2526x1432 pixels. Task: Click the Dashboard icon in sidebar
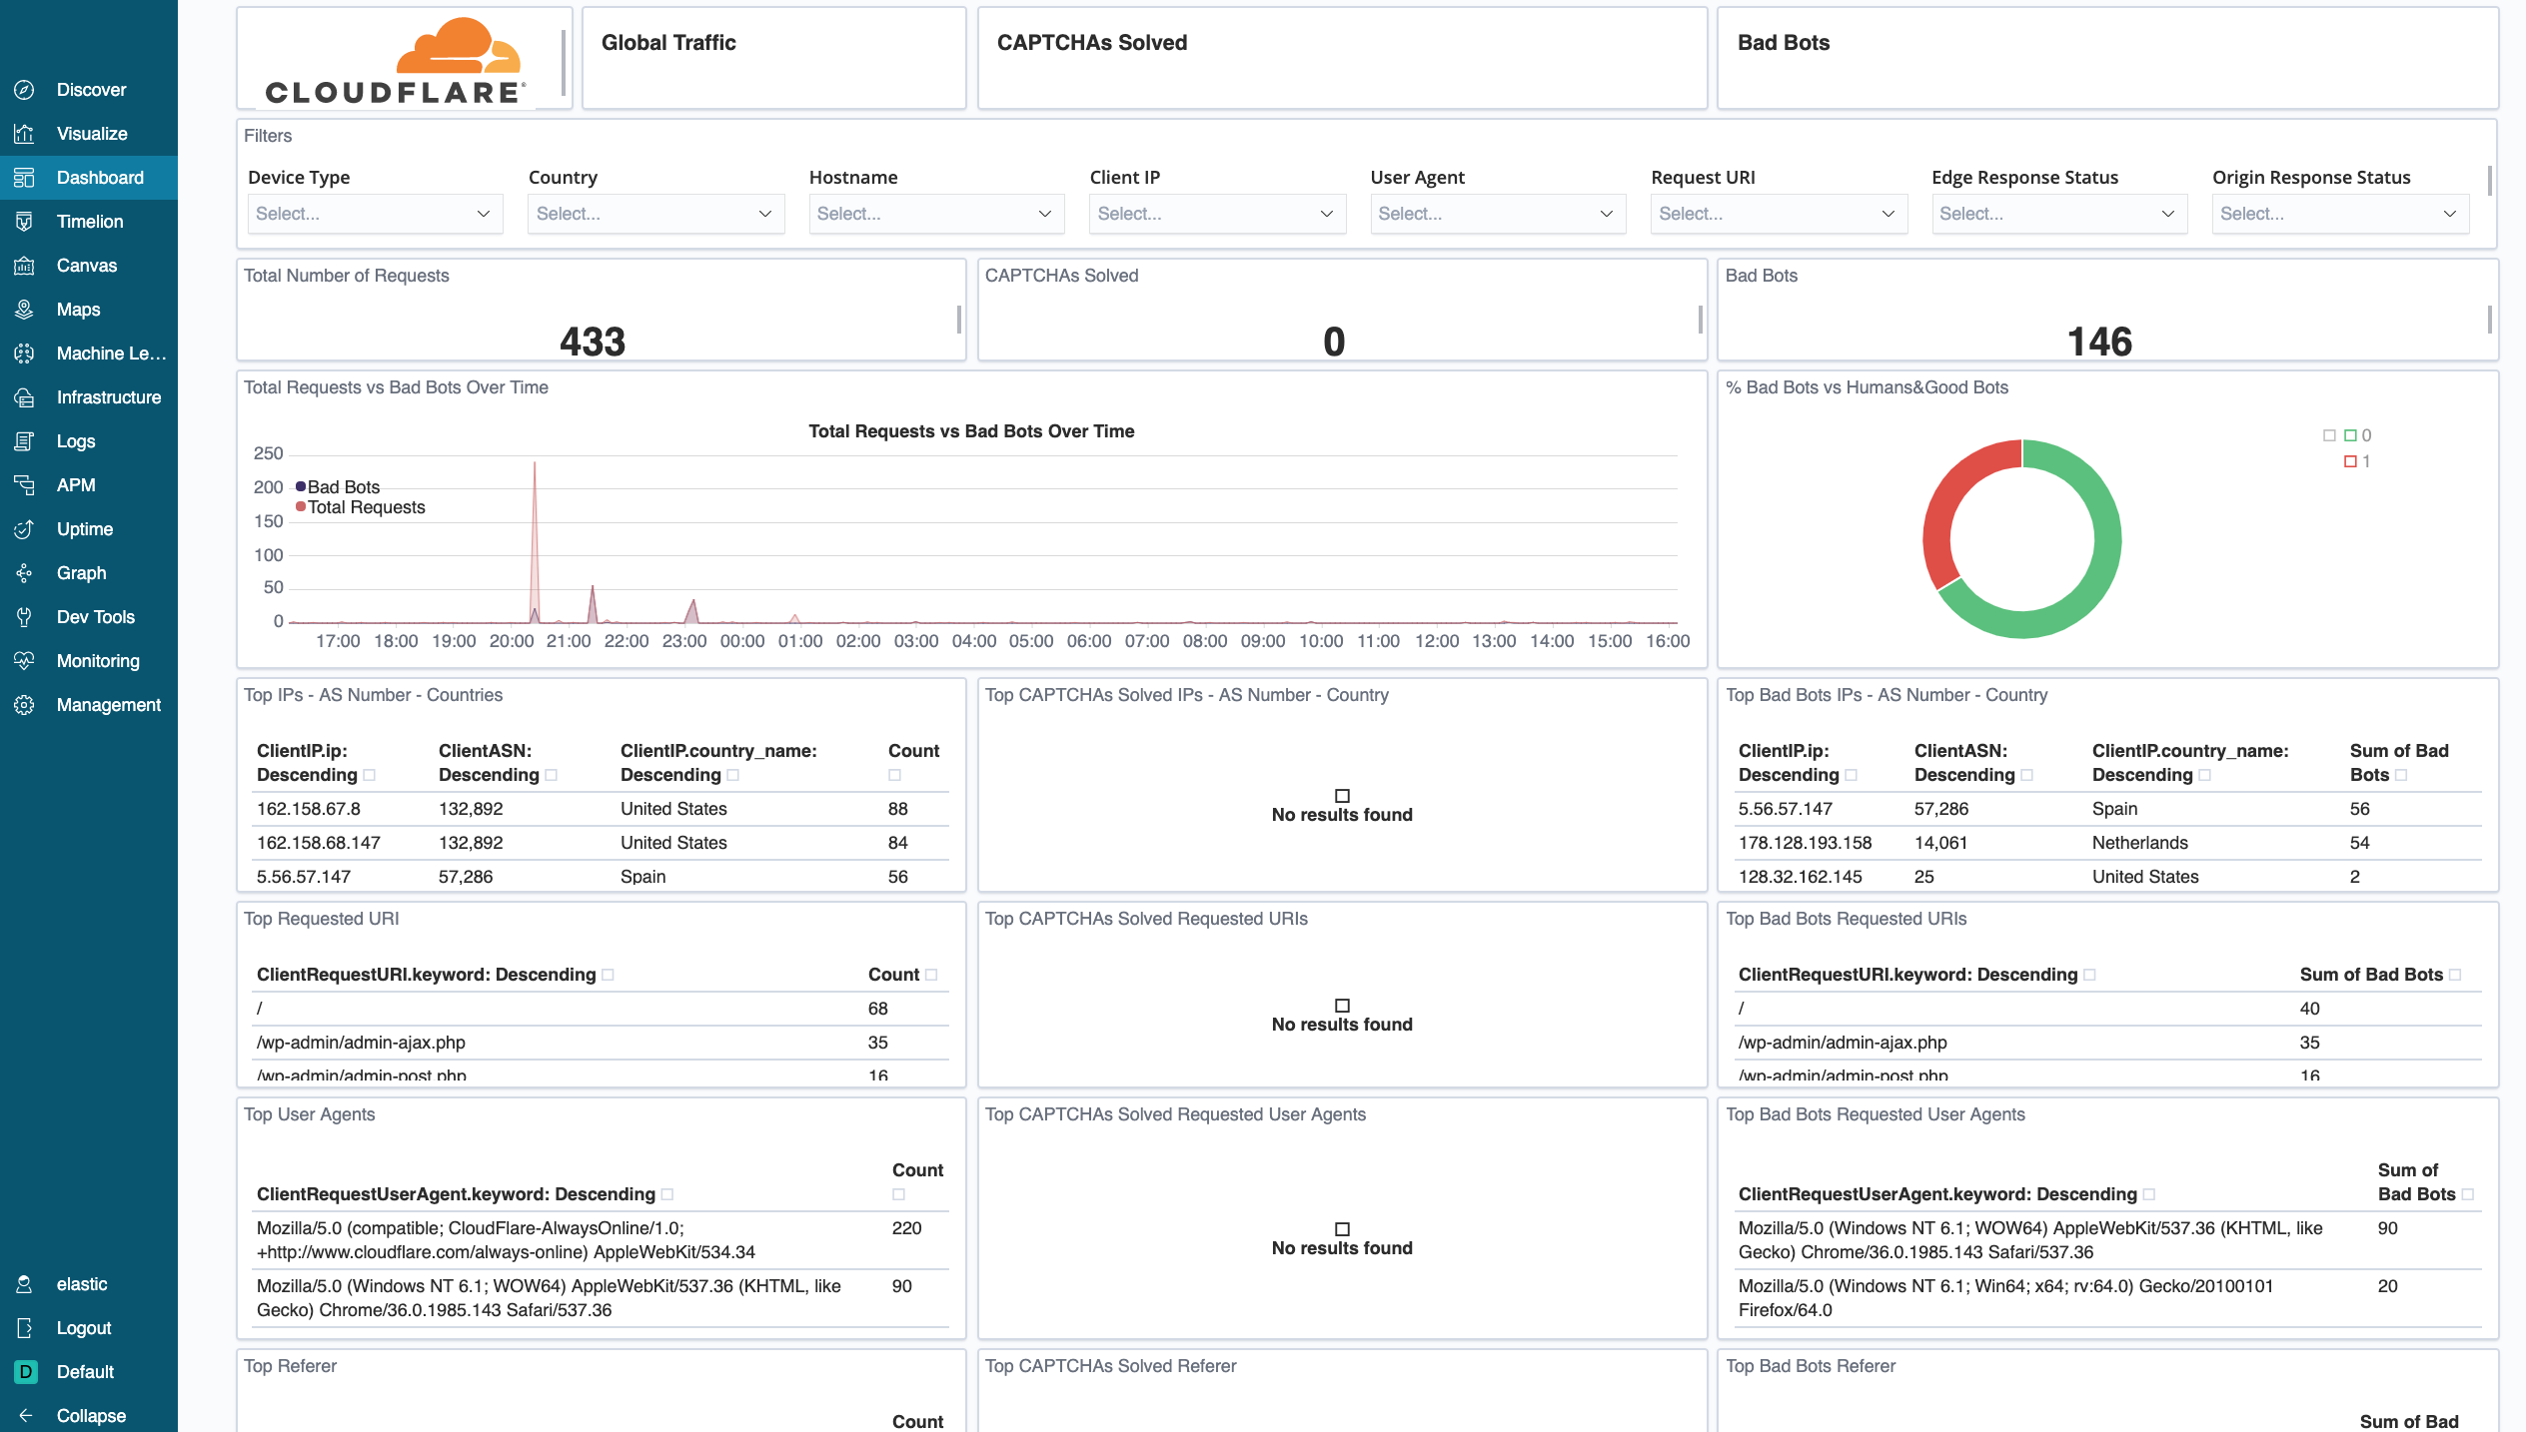(x=24, y=175)
